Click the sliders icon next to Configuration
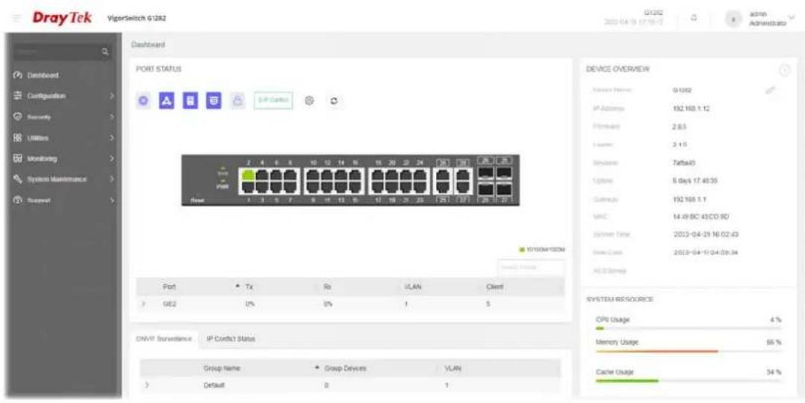The image size is (805, 403). [16, 96]
